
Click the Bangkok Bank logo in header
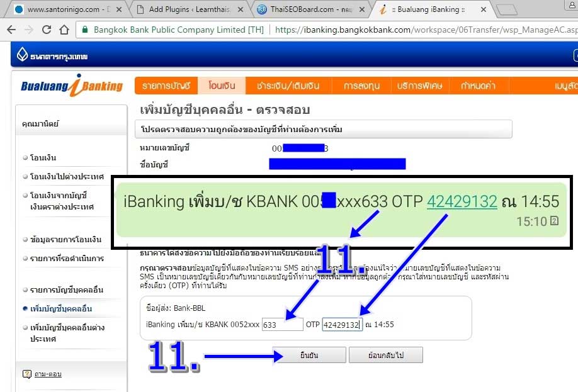tap(52, 55)
